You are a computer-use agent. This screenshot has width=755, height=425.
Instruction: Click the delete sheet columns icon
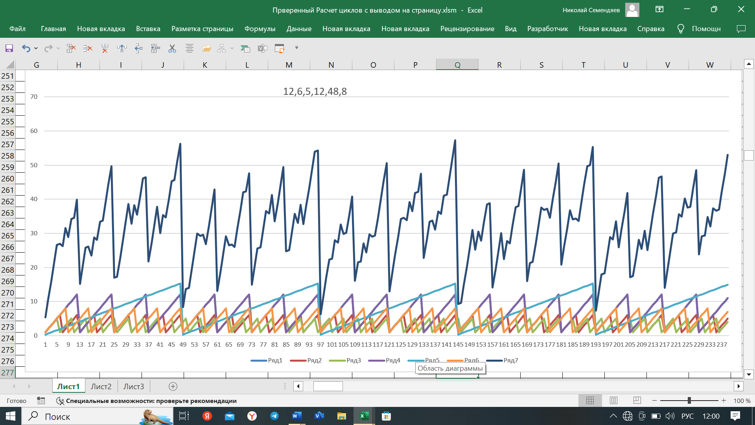pos(105,48)
